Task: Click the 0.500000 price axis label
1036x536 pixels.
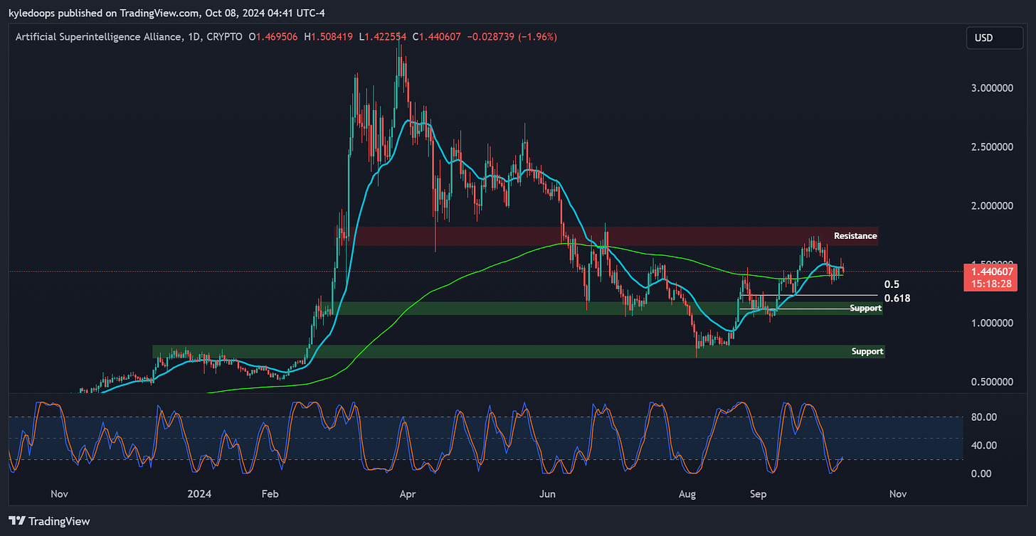Action: click(x=992, y=382)
